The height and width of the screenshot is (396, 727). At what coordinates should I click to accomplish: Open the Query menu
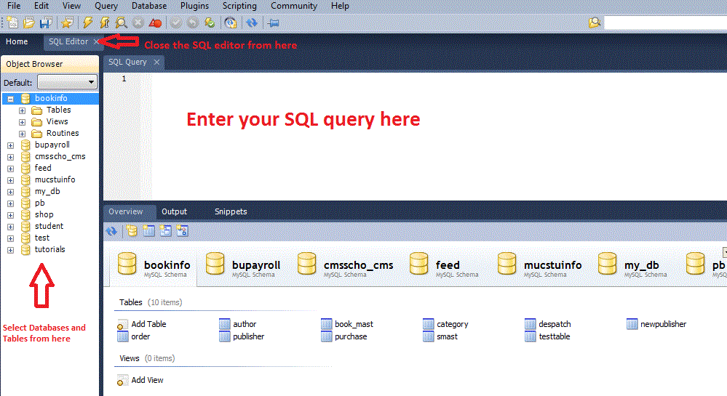pos(106,6)
